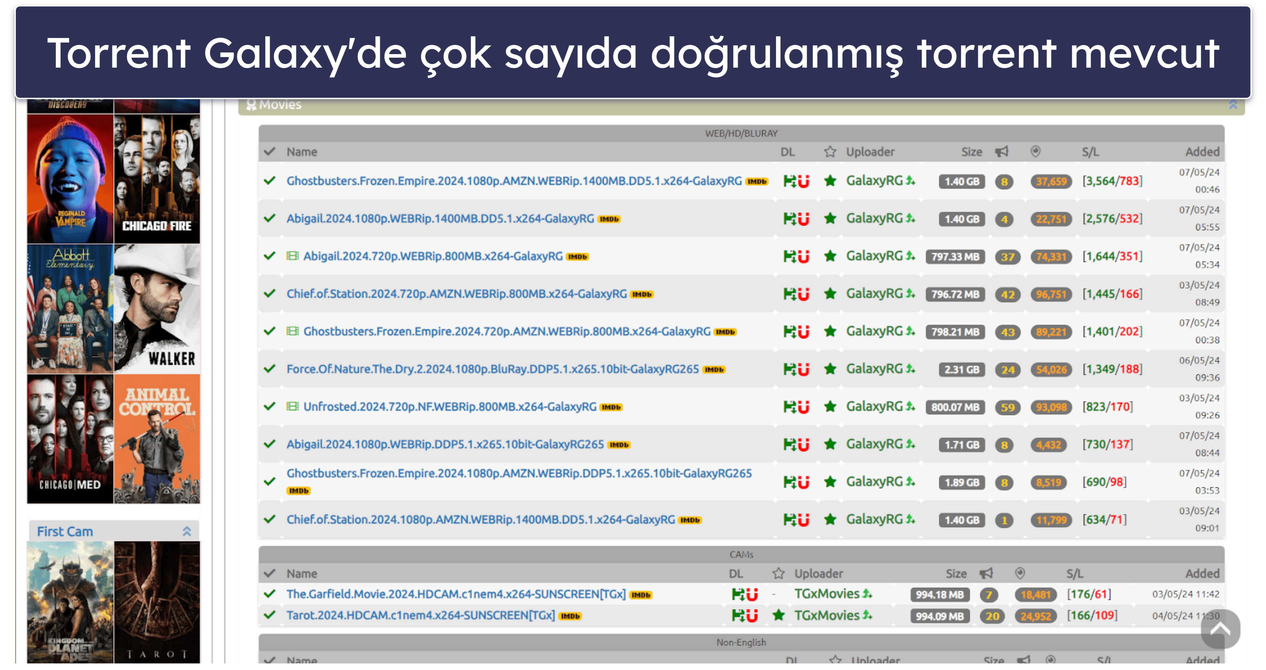This screenshot has width=1266, height=670.
Task: Sort by Added column in the CAMs table
Action: click(1202, 574)
